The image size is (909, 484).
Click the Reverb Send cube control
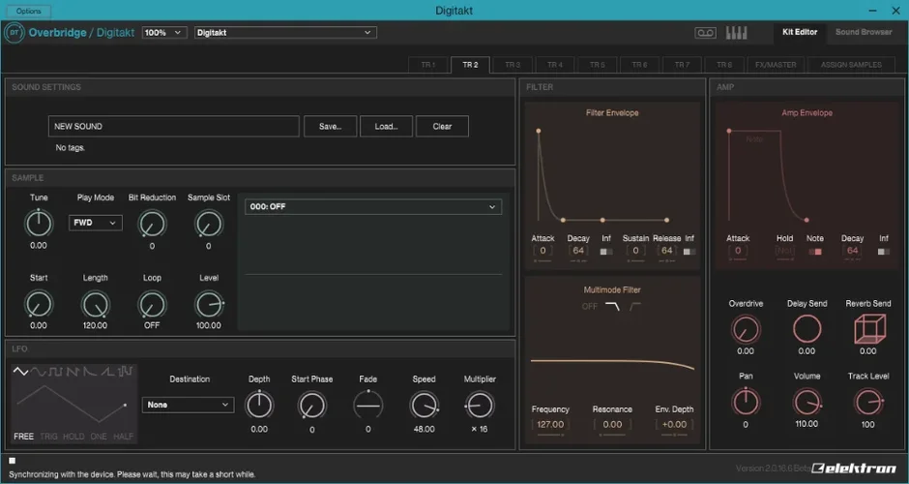tap(869, 329)
